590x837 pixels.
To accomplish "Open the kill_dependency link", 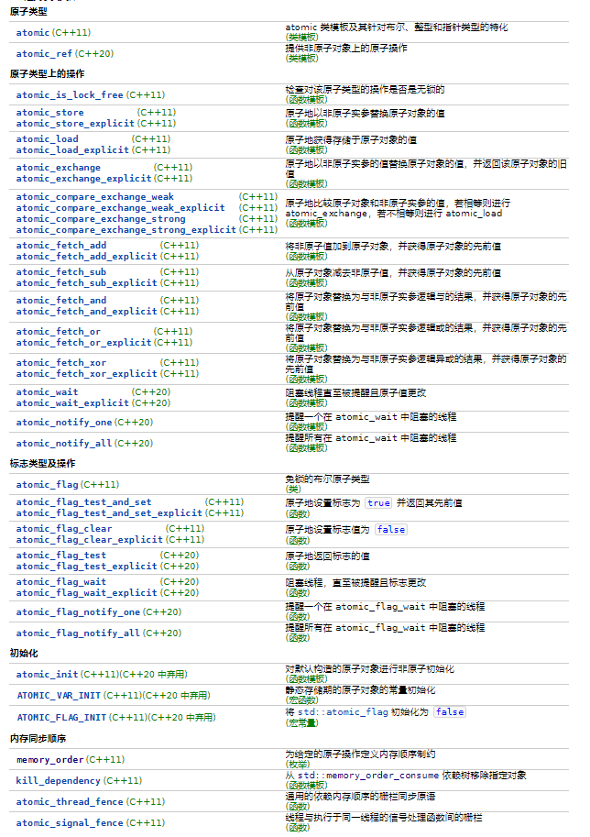I will click(x=58, y=781).
